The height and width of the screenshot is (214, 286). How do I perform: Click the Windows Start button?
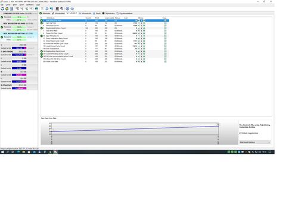tap(2, 152)
